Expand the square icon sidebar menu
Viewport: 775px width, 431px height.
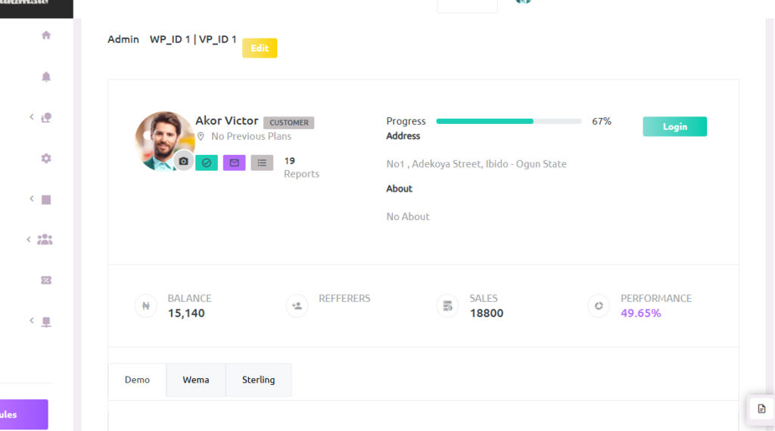45,200
